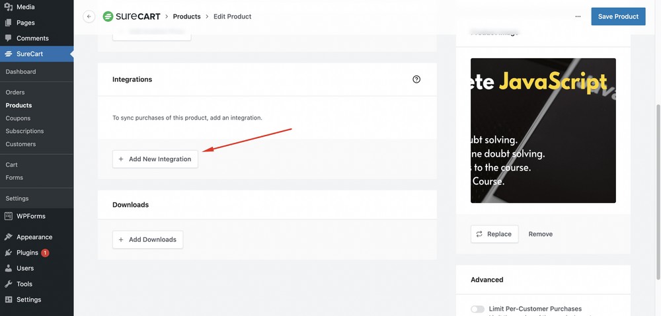
Task: Click the Appearance paintbrush icon
Action: tap(9, 237)
